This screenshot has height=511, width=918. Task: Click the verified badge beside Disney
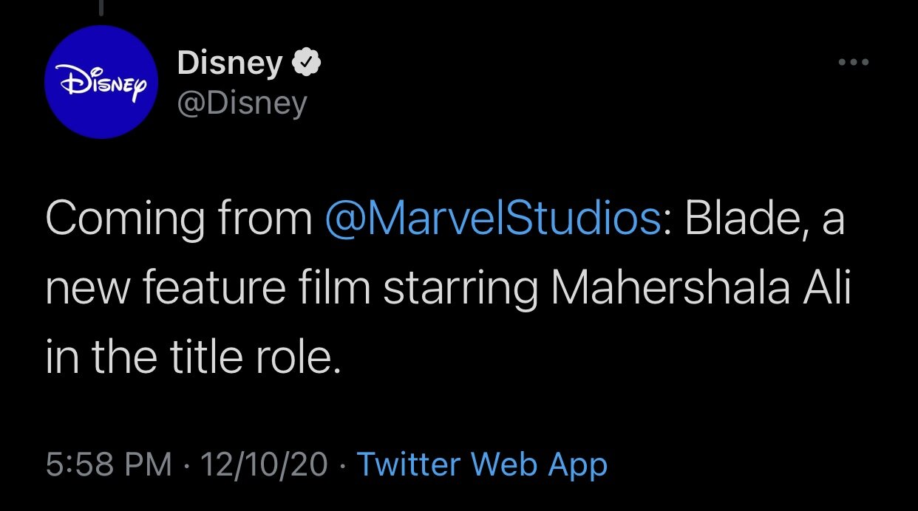click(307, 65)
